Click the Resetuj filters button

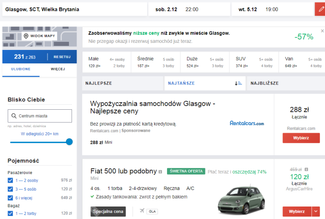(62, 56)
